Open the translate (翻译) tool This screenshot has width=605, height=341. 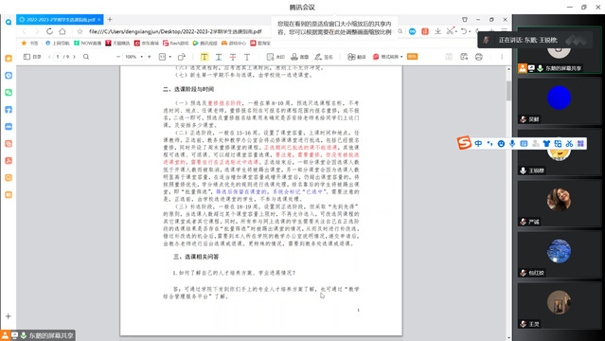coord(357,57)
